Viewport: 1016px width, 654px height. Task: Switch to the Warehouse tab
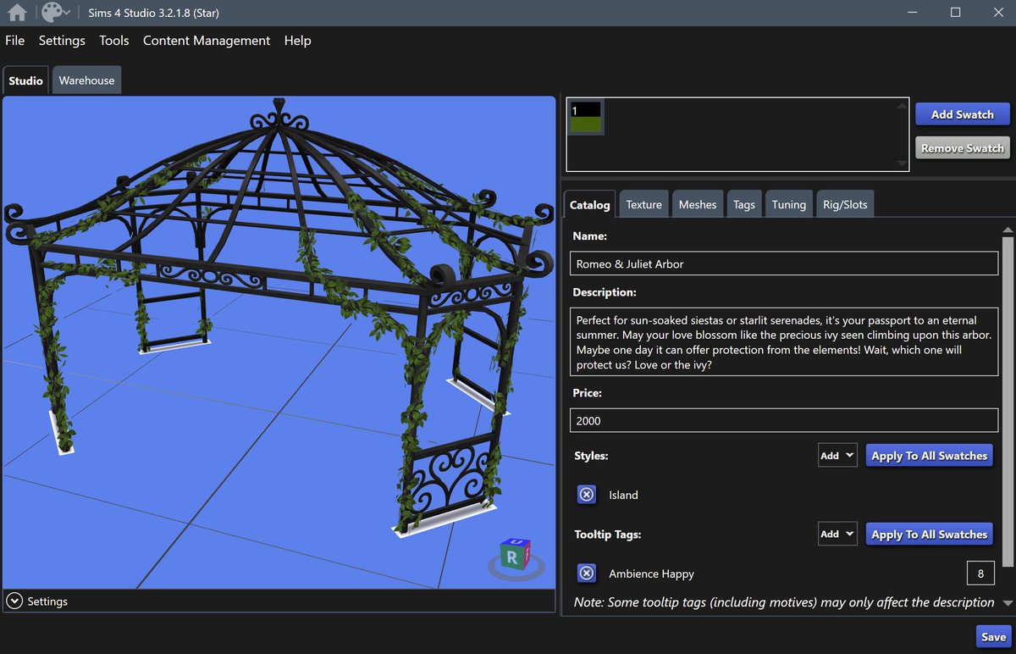[x=86, y=80]
